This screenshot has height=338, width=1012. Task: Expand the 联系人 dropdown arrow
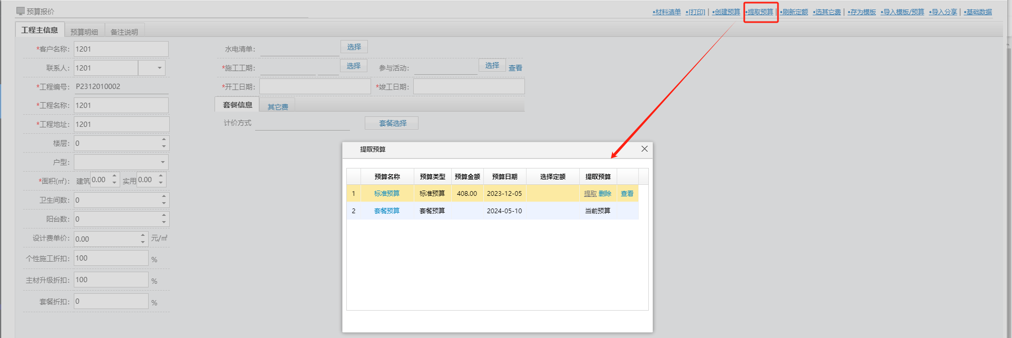(x=159, y=68)
